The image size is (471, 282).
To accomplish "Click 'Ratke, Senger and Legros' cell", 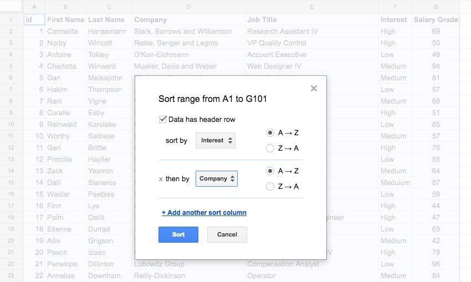I will (x=188, y=43).
